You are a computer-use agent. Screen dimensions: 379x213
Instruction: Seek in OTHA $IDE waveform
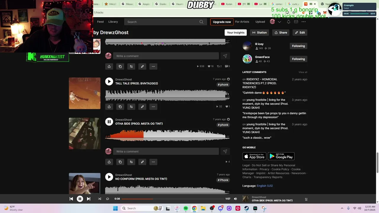[167, 135]
